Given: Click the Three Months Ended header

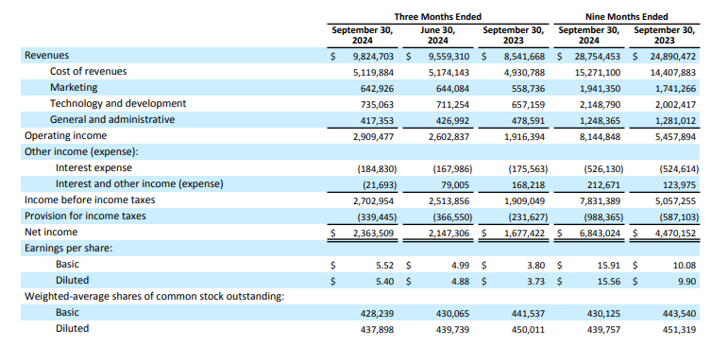Looking at the screenshot, I should 438,17.
